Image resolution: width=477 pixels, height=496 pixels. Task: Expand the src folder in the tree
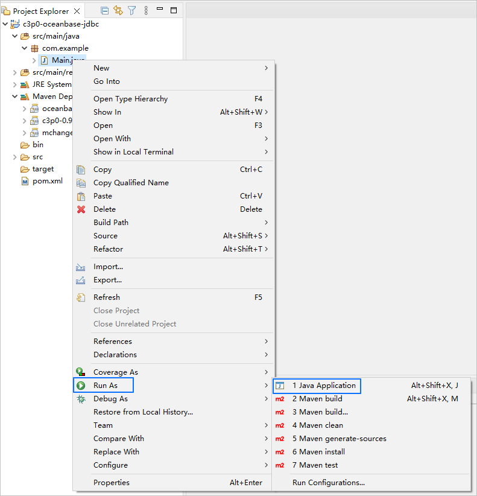coord(15,157)
